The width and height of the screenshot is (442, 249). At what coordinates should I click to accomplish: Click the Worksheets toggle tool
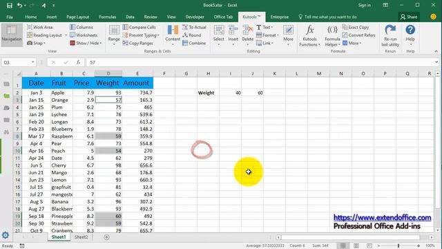pyautogui.click(x=84, y=35)
